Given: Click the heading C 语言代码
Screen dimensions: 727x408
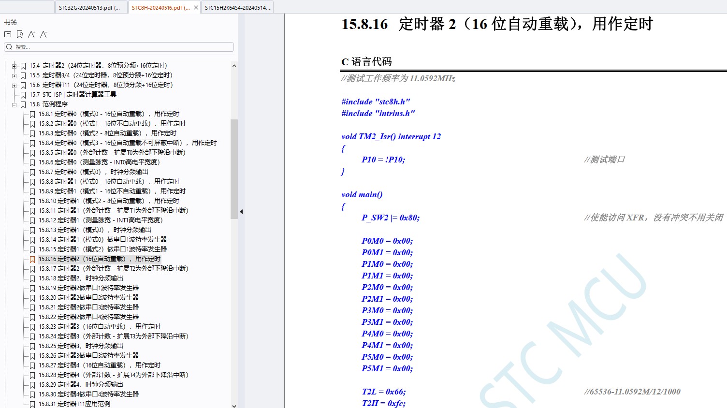Looking at the screenshot, I should (366, 62).
